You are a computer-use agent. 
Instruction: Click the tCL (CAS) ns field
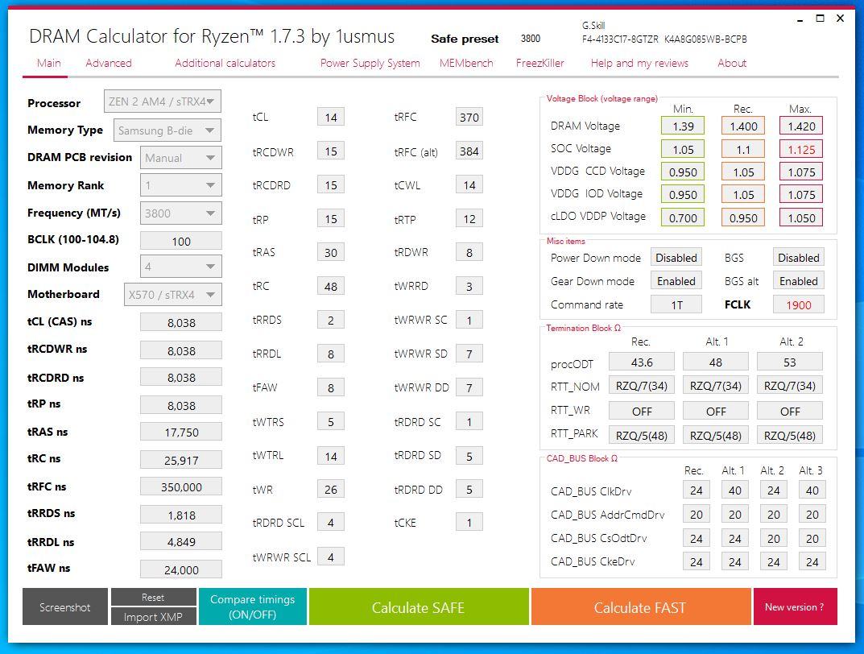(x=180, y=322)
